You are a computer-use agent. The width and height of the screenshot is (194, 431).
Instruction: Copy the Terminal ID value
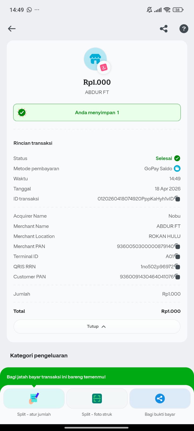point(177,256)
